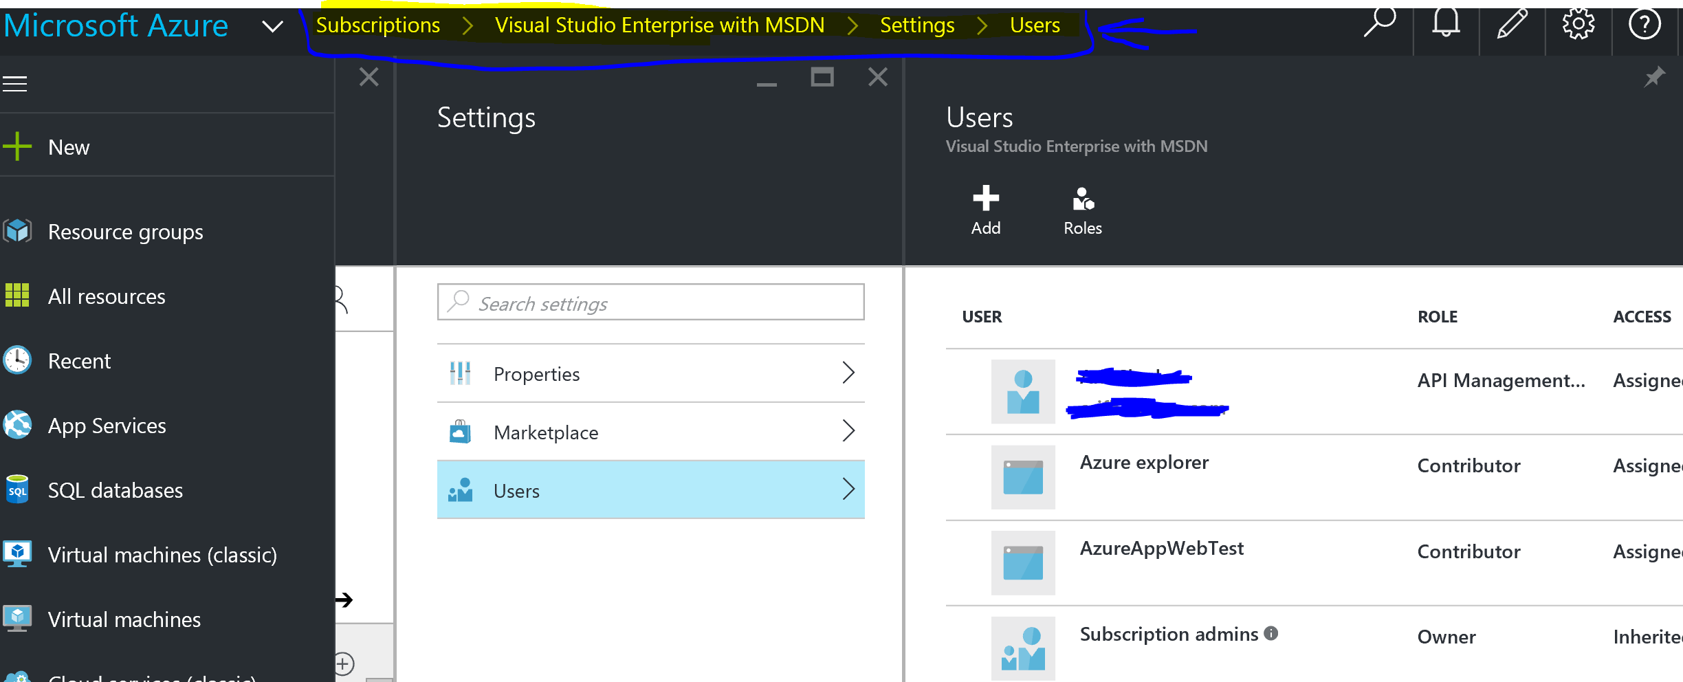This screenshot has width=1683, height=682.
Task: Click the Roles icon in Users blade
Action: tap(1083, 199)
